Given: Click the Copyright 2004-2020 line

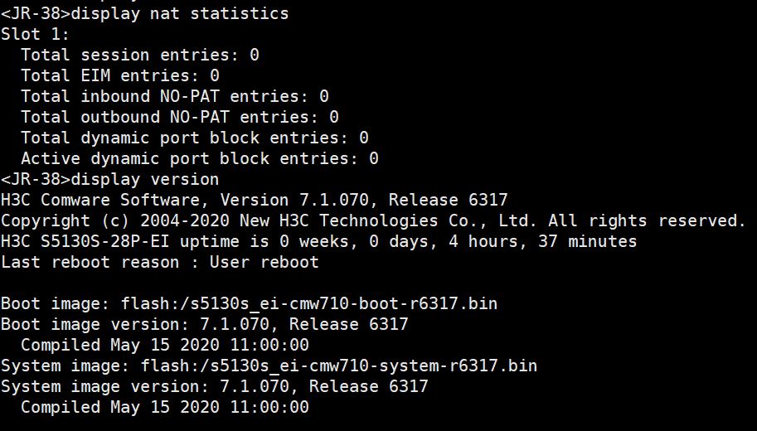Looking at the screenshot, I should (x=373, y=220).
